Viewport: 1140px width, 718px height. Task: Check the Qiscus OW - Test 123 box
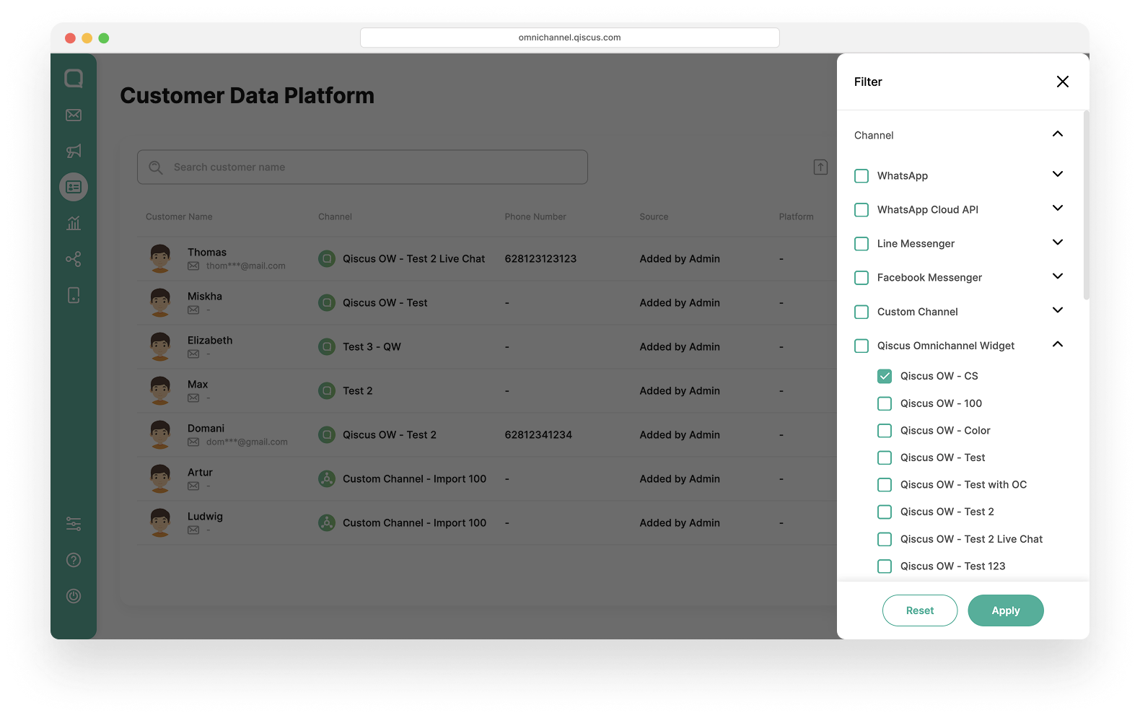[885, 566]
